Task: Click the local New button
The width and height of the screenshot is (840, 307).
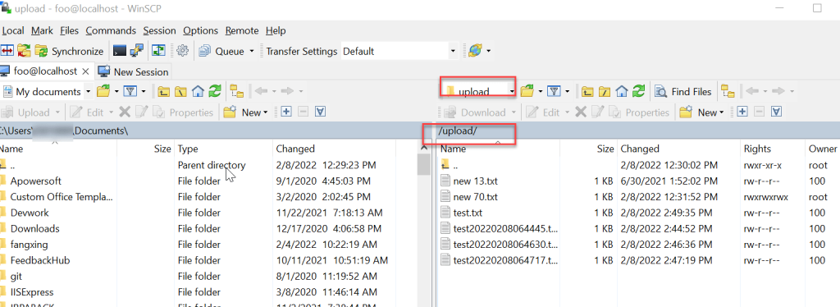Action: pos(245,112)
